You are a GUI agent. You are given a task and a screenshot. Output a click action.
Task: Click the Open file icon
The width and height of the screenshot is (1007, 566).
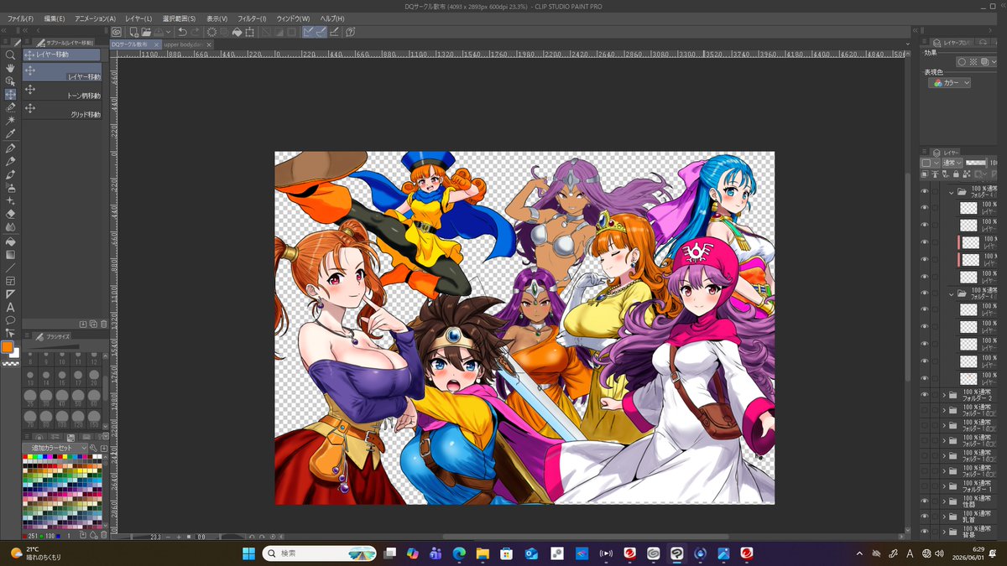coord(146,32)
